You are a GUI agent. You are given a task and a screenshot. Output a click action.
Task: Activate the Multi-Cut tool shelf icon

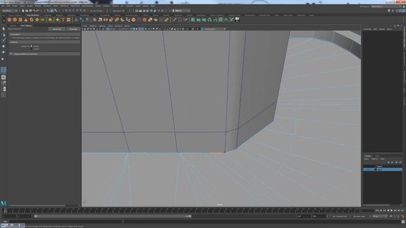coord(174,20)
